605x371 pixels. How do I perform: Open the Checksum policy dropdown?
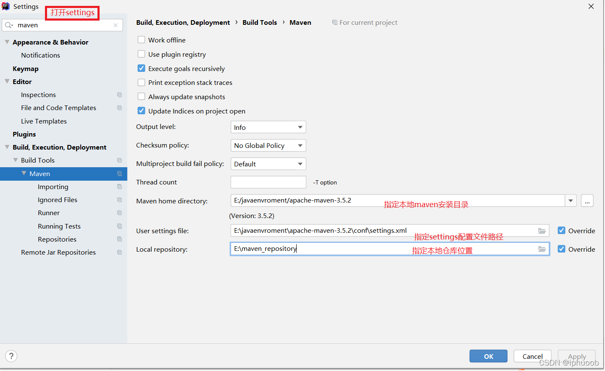268,145
